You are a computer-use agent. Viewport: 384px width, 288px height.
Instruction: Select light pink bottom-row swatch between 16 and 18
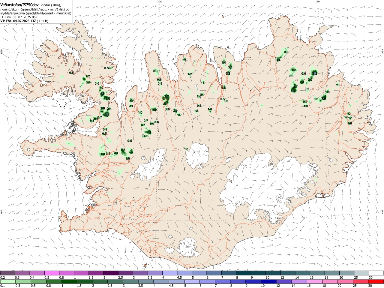(315, 281)
